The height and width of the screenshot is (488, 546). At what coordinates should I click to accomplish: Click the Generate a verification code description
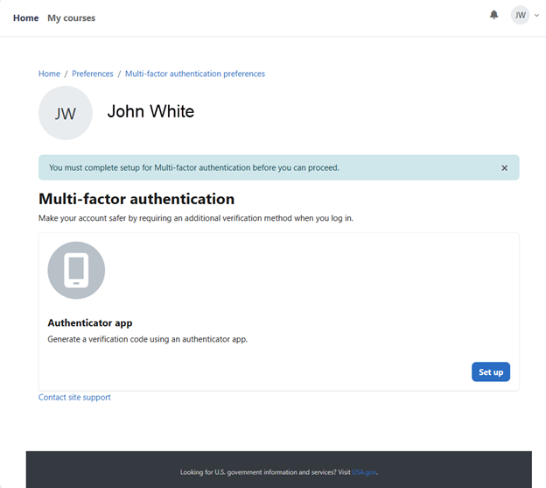click(147, 339)
